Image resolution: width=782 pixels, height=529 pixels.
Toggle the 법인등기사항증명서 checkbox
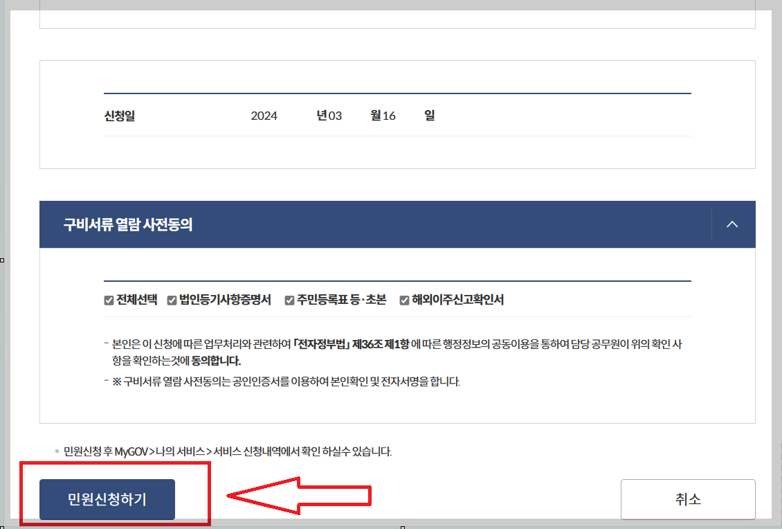click(x=171, y=300)
